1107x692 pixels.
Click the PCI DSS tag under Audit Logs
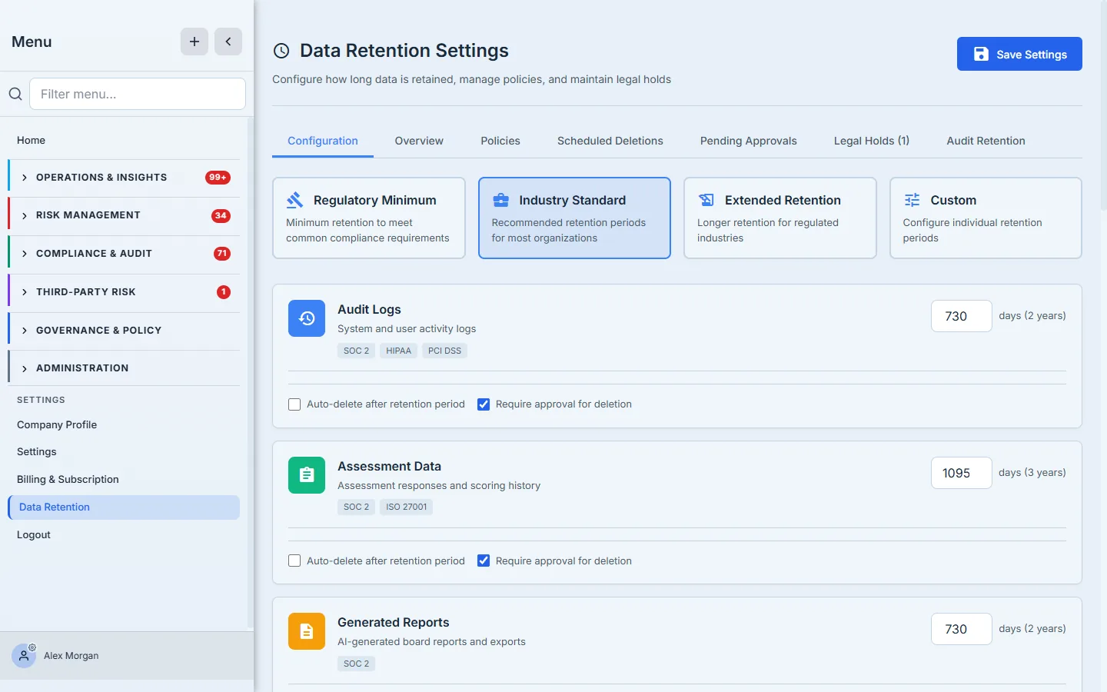(x=445, y=351)
